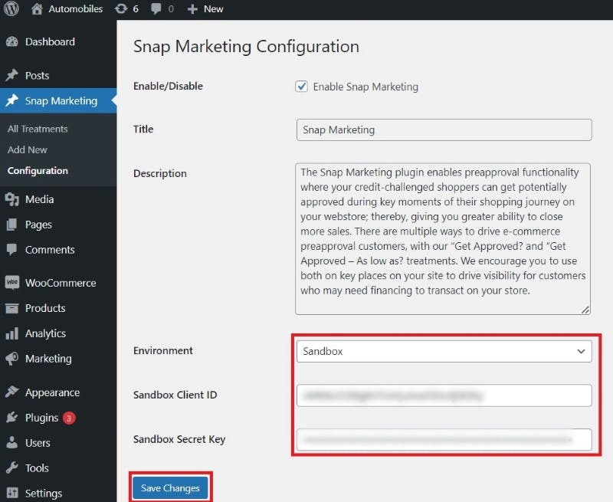Open the Plugins plug icon

click(x=11, y=418)
